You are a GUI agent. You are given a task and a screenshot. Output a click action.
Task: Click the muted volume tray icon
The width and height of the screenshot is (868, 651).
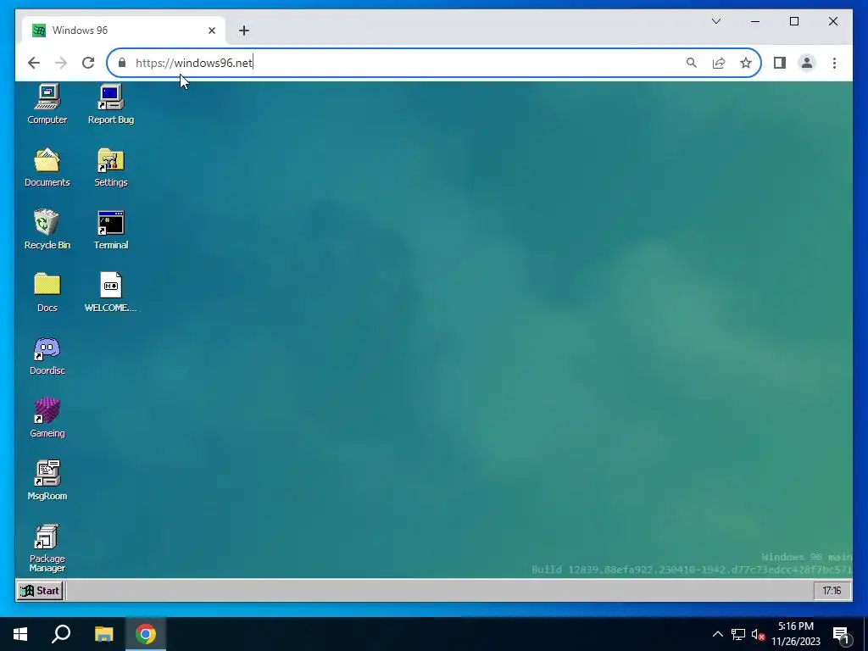point(758,634)
